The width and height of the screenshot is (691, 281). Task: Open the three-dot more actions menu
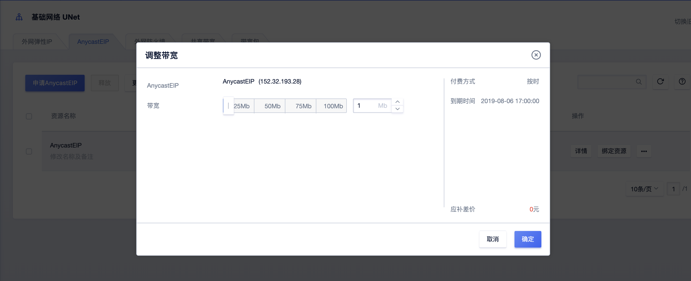click(644, 151)
